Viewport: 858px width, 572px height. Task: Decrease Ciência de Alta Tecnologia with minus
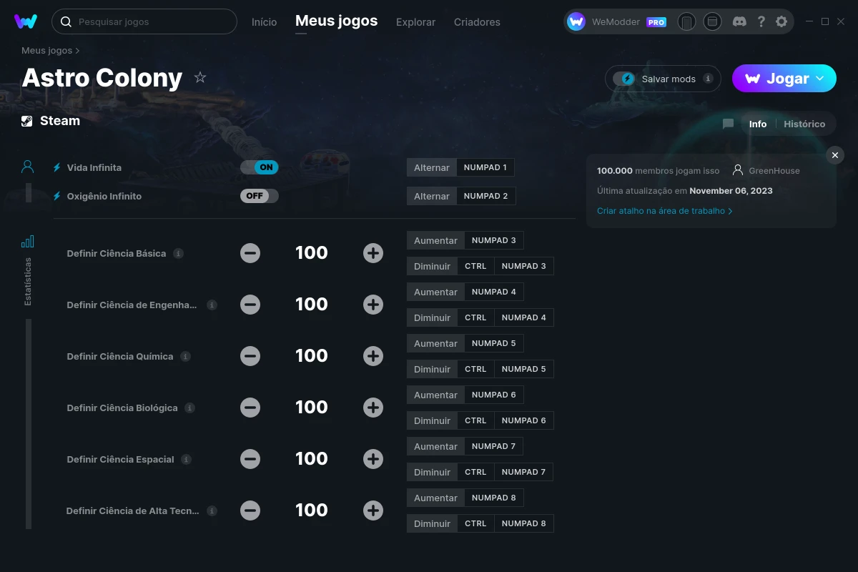250,511
